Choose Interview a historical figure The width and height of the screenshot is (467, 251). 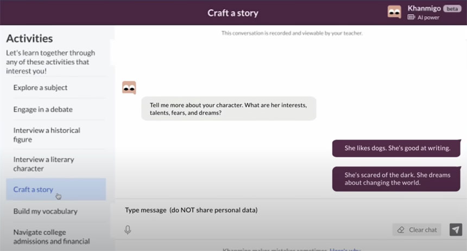47,134
